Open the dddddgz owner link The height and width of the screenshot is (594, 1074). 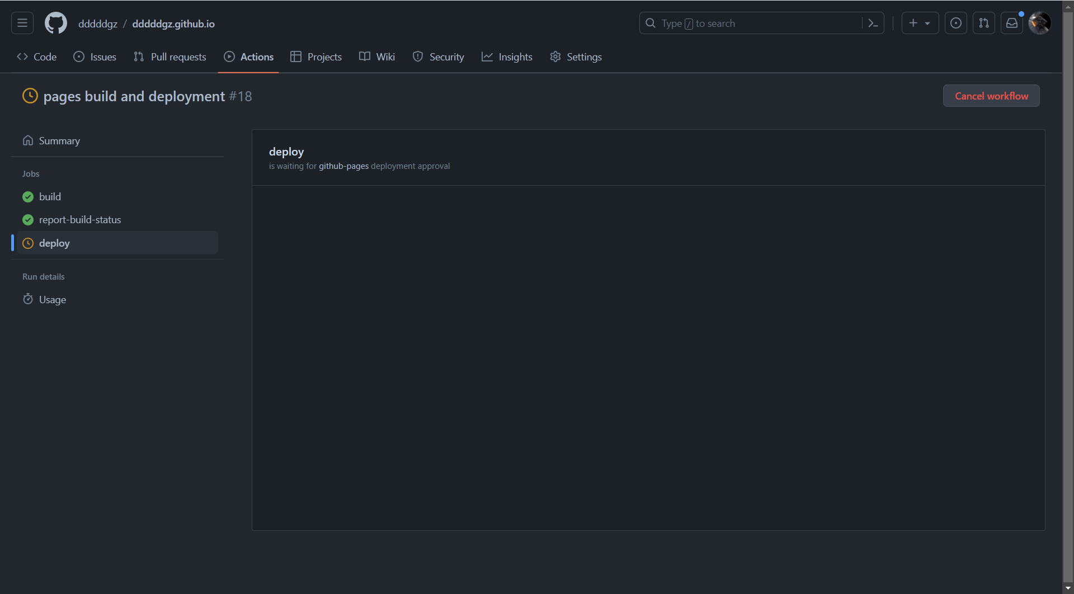coord(98,23)
